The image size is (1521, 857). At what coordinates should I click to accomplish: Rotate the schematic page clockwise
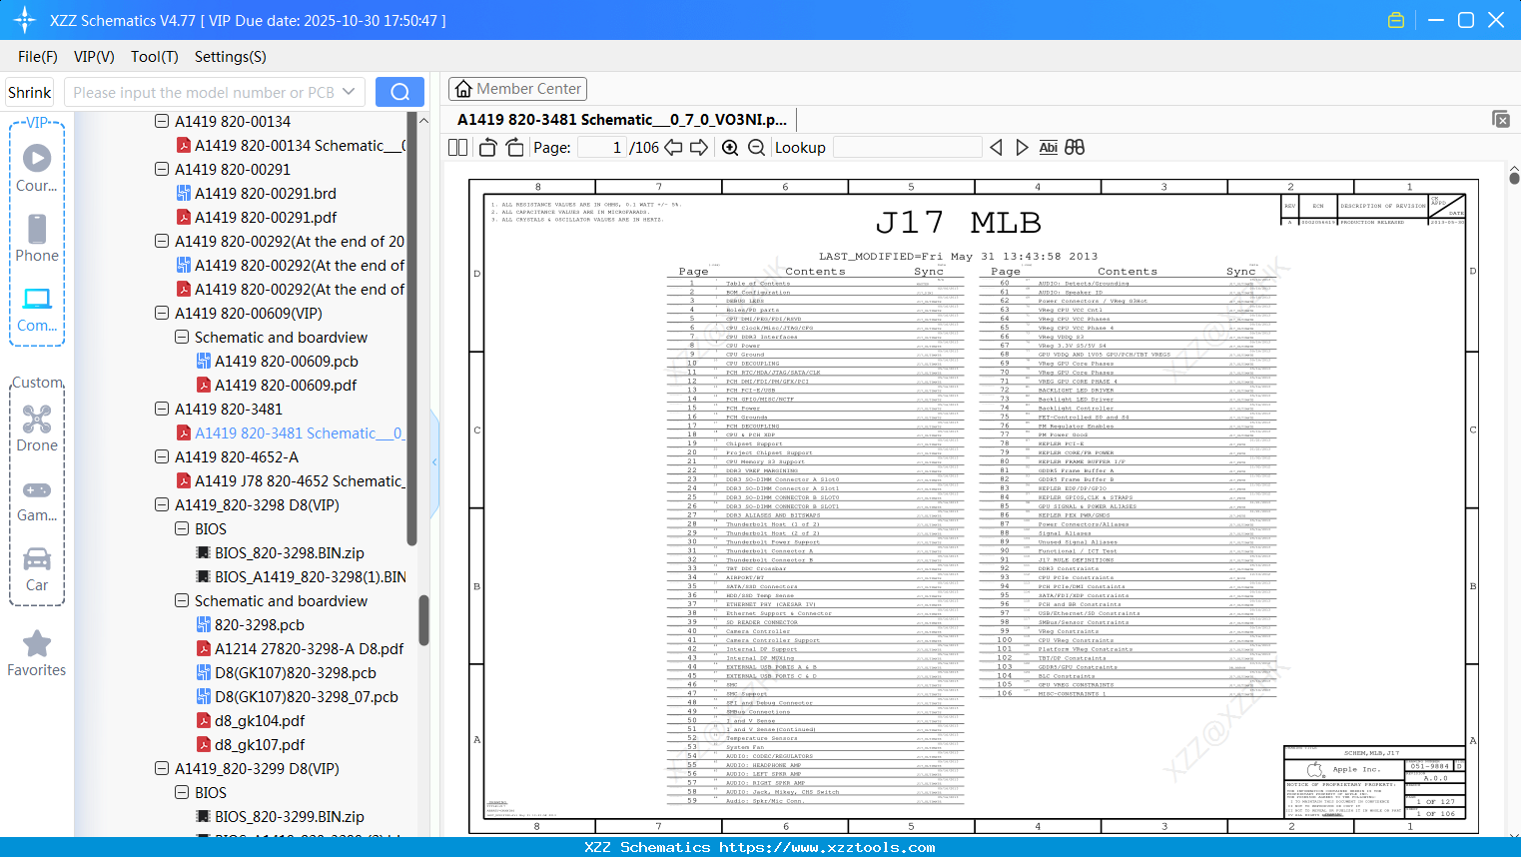(x=515, y=148)
